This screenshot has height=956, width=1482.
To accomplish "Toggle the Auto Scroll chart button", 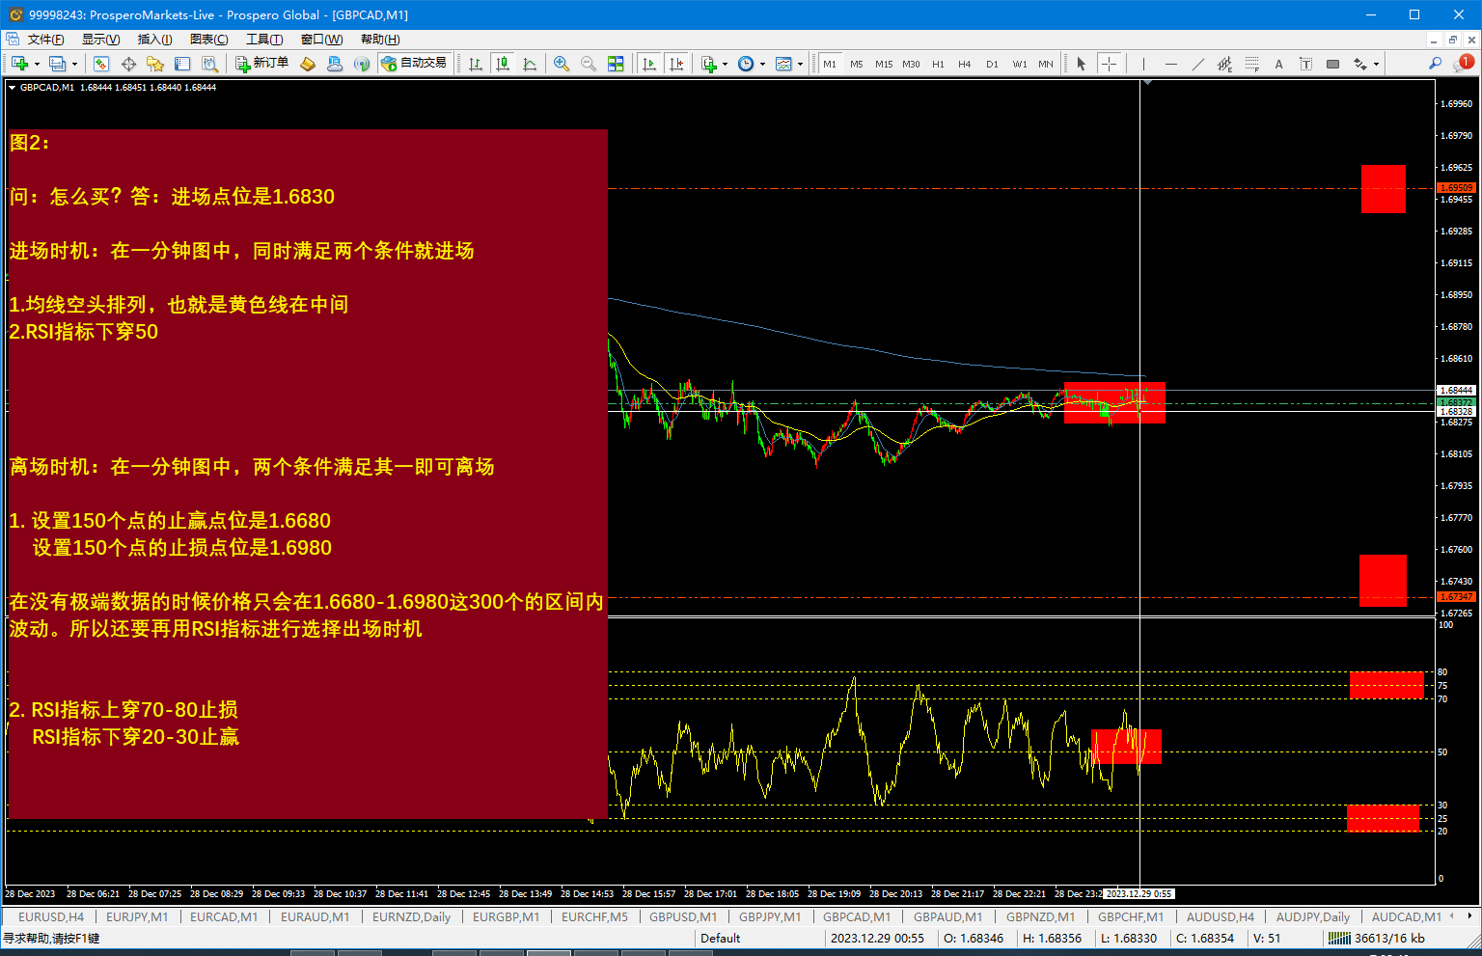I will pos(649,64).
